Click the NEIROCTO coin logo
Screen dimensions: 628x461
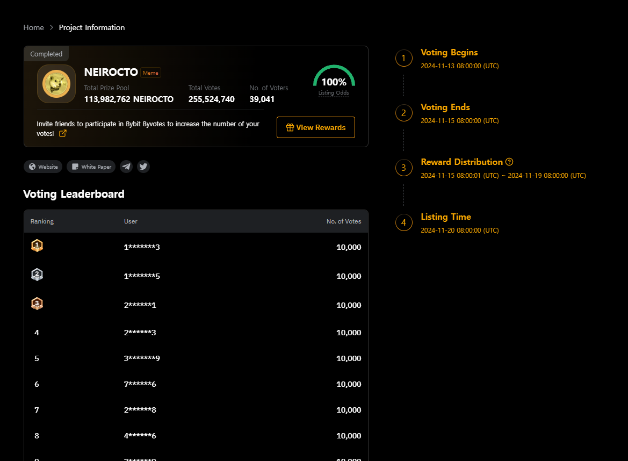pos(56,84)
